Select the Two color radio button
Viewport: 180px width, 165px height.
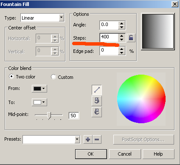(x=11, y=76)
